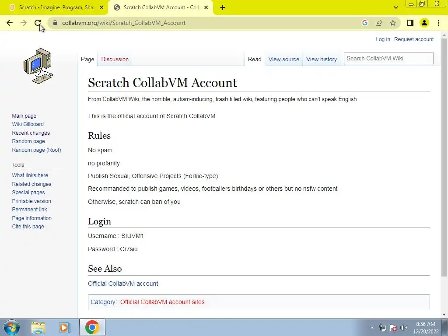
Task: Click the site lock icon in address bar
Action: pyautogui.click(x=56, y=23)
